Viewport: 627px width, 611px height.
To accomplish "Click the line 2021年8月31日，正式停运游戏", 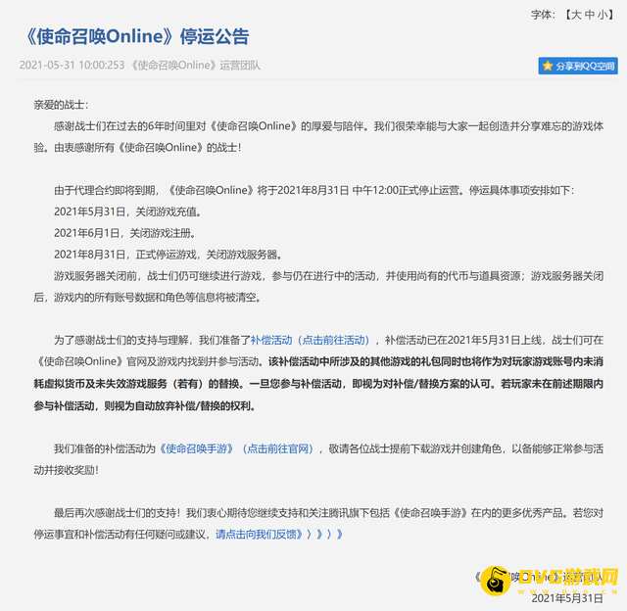I will (126, 255).
